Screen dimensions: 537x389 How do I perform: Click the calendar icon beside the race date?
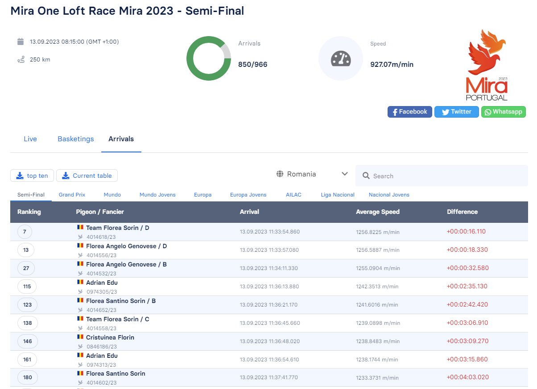[21, 42]
